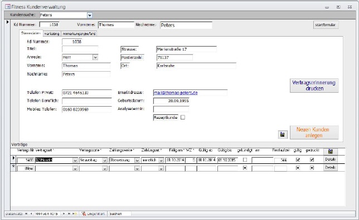Go to next record in navigation bar

point(64,213)
